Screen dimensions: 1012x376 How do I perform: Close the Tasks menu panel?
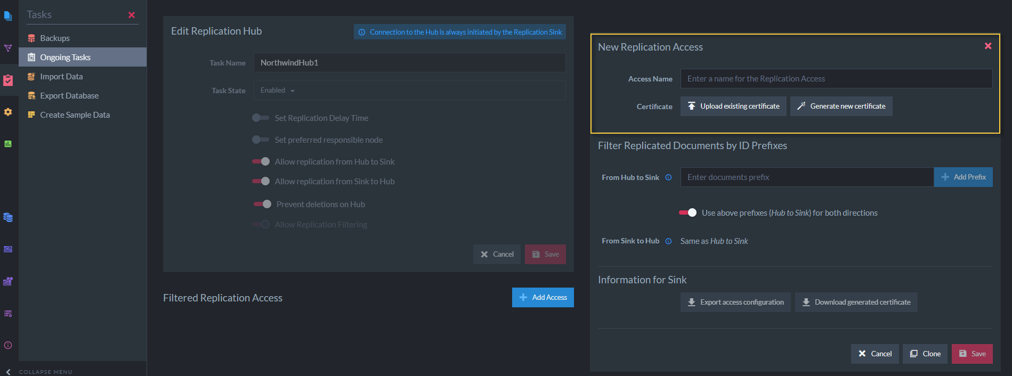tap(132, 15)
